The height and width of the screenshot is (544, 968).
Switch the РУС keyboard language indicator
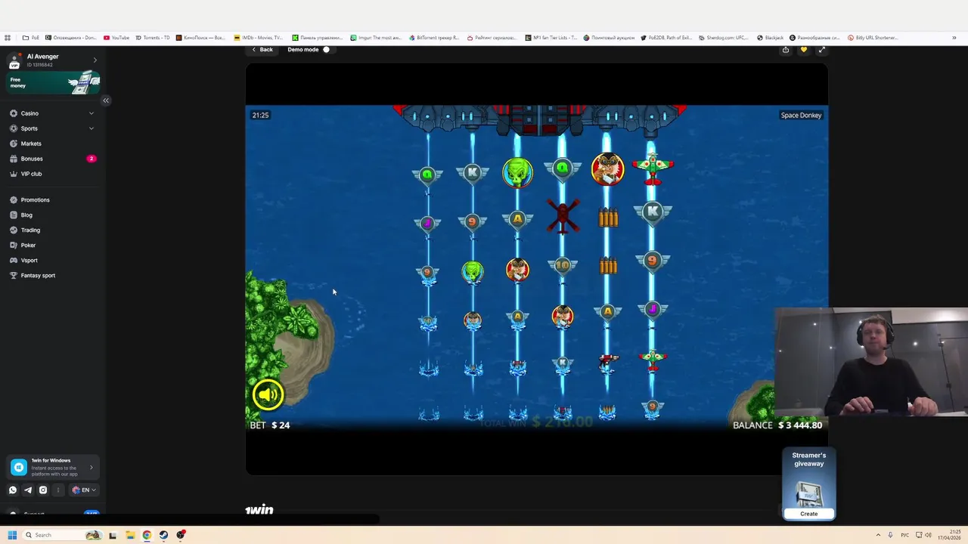tap(904, 535)
